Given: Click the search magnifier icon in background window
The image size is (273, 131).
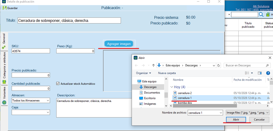Looking at the screenshot, I should pyautogui.click(x=261, y=15).
